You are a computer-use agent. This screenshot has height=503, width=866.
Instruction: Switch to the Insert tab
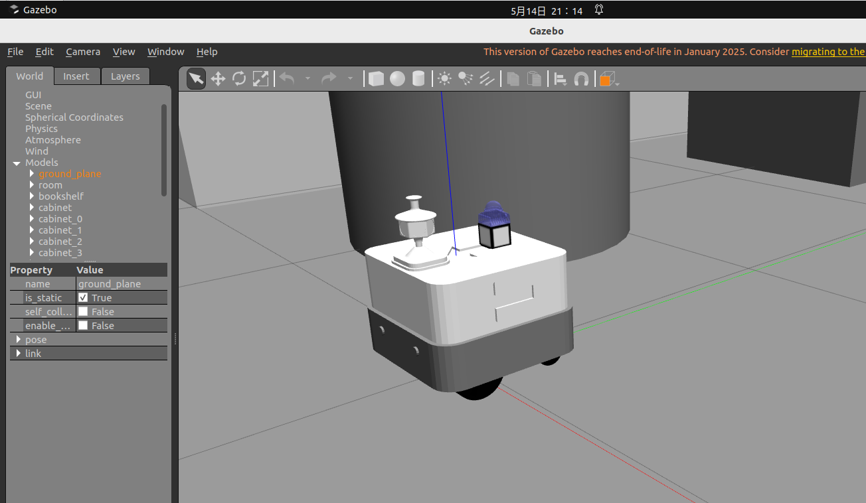pyautogui.click(x=76, y=76)
